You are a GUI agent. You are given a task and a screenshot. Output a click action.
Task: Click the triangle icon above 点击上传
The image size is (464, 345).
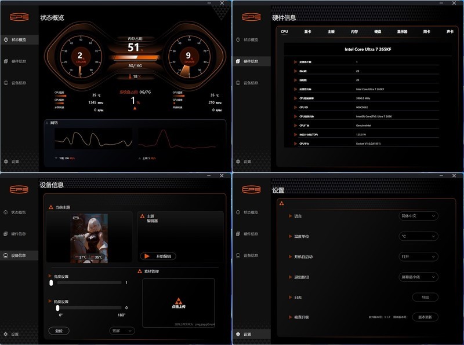[178, 301]
